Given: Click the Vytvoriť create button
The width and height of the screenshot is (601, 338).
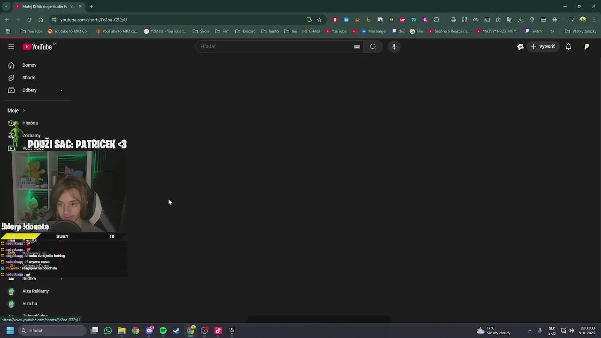Looking at the screenshot, I should pyautogui.click(x=543, y=46).
